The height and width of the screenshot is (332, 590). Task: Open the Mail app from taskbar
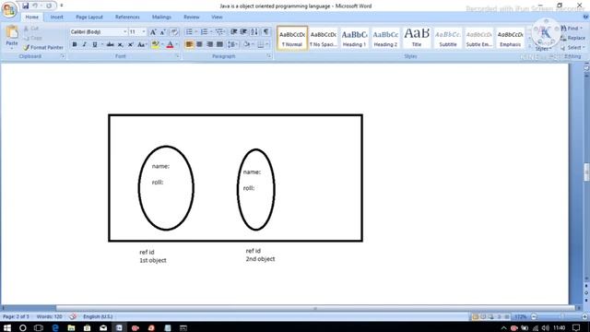pyautogui.click(x=103, y=328)
